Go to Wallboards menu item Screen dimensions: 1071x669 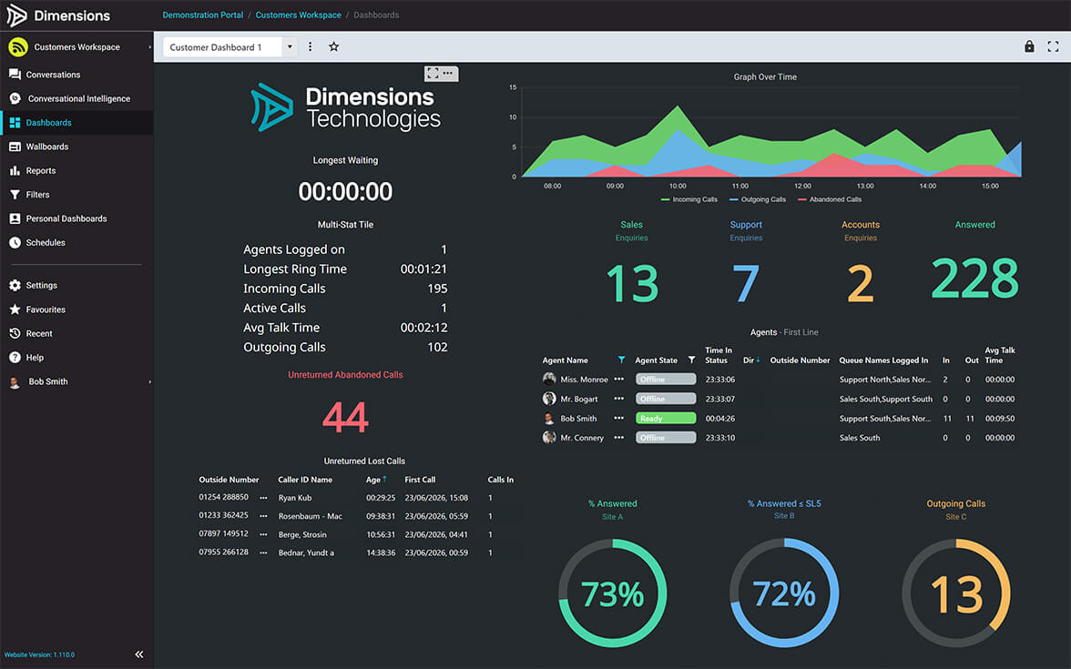47,147
